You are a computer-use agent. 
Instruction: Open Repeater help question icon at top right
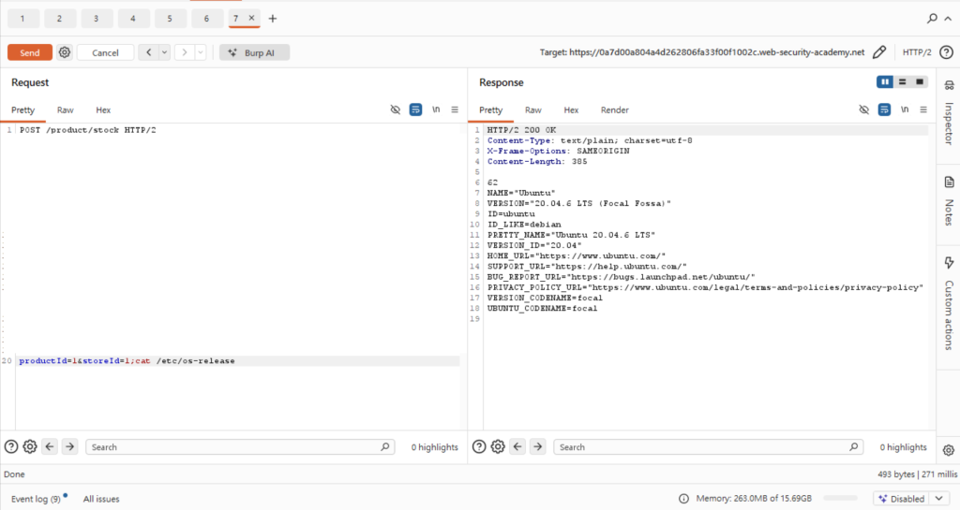coord(946,52)
